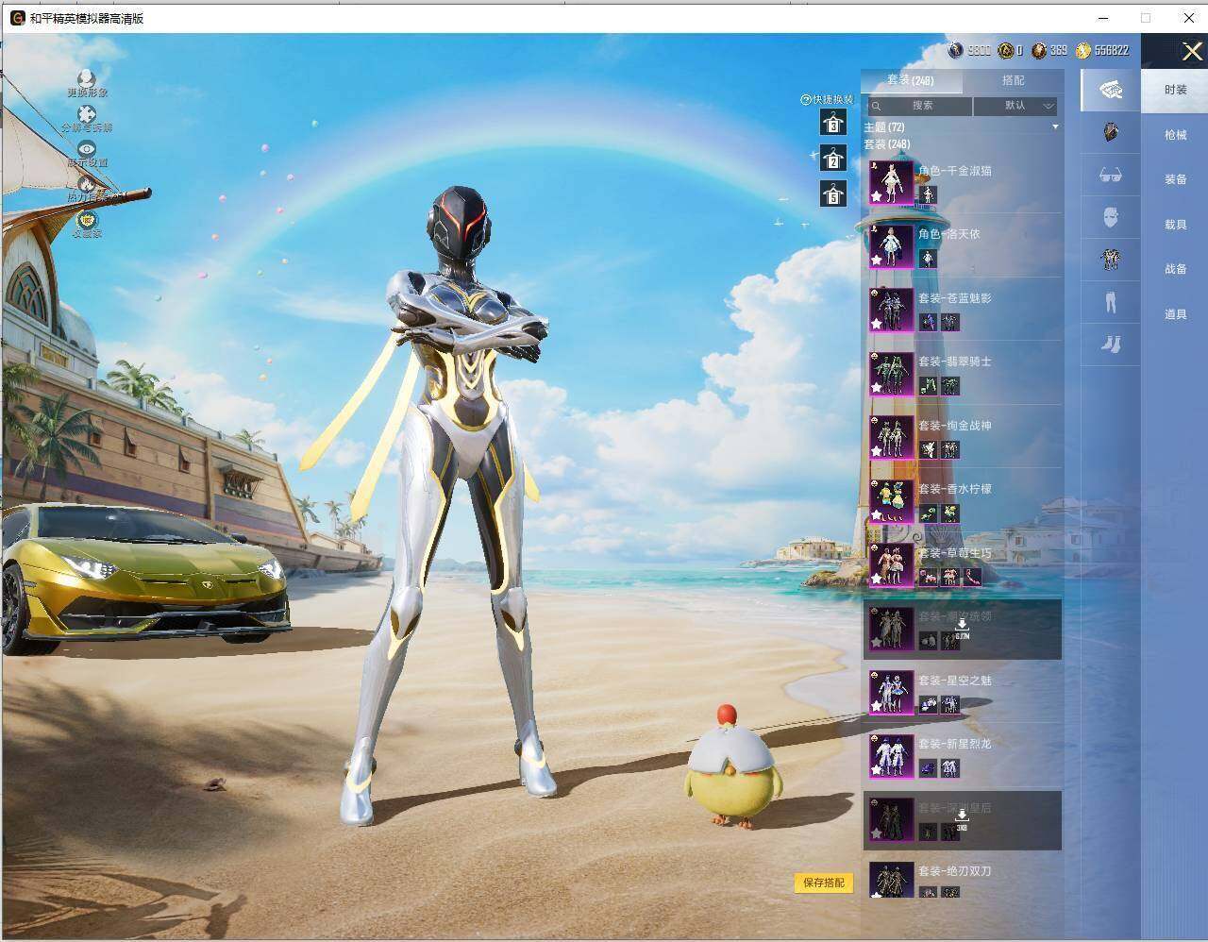Click third component icon under 草莓生巧
Image resolution: width=1208 pixels, height=942 pixels.
point(971,577)
